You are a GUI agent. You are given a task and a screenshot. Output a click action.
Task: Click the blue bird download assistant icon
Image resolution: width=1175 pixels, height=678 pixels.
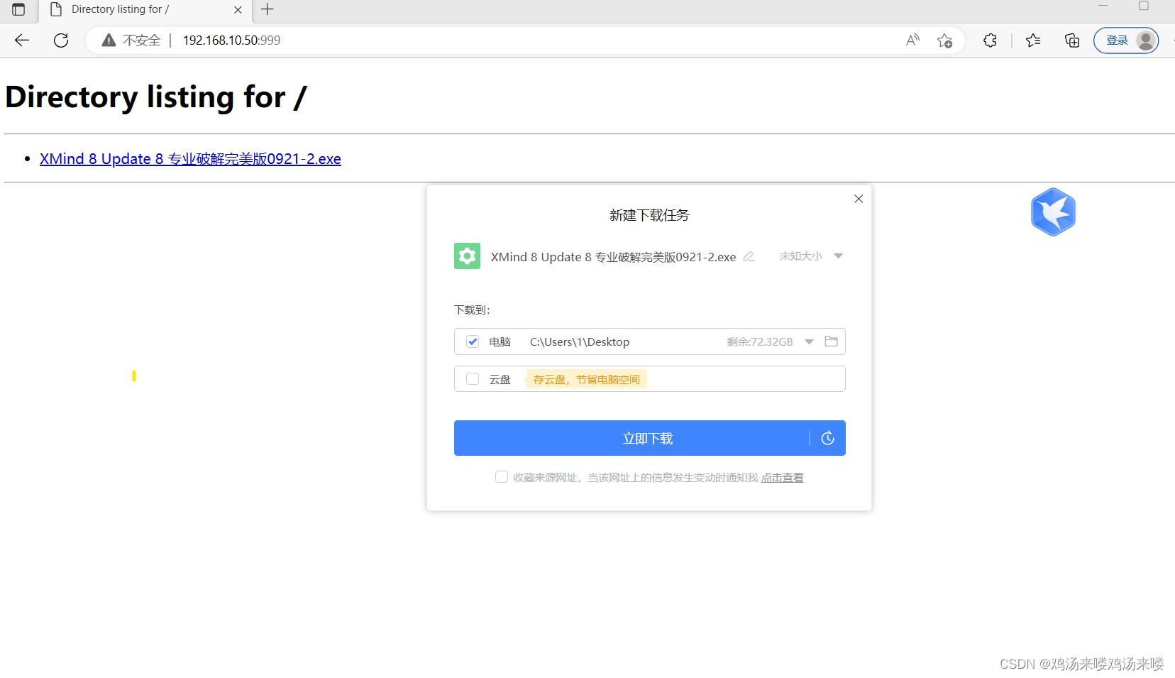point(1053,212)
